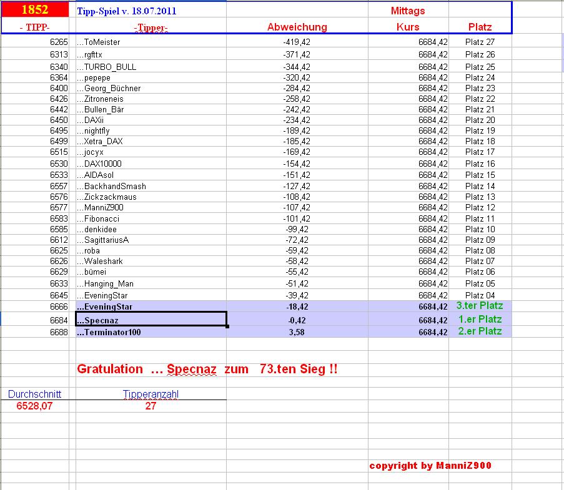Click the Platz column header
Image resolution: width=564 pixels, height=490 pixels.
pos(480,27)
